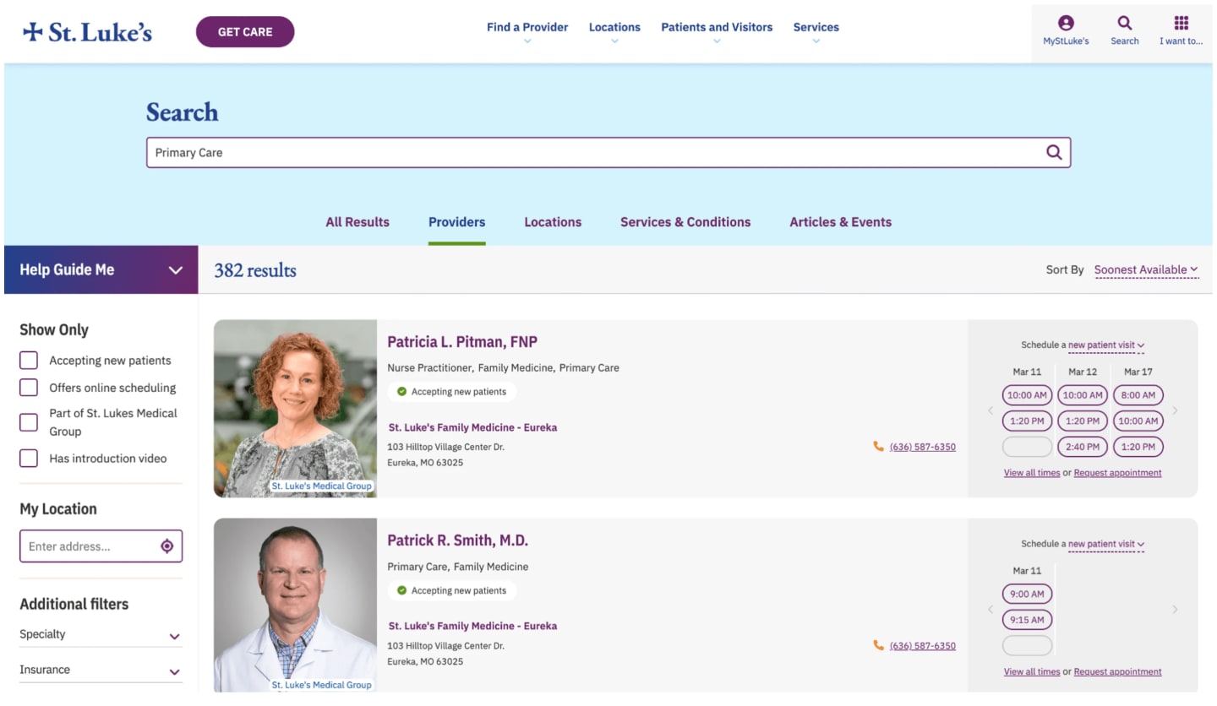Open Eureka location link under Patrick Smith

pyautogui.click(x=472, y=626)
